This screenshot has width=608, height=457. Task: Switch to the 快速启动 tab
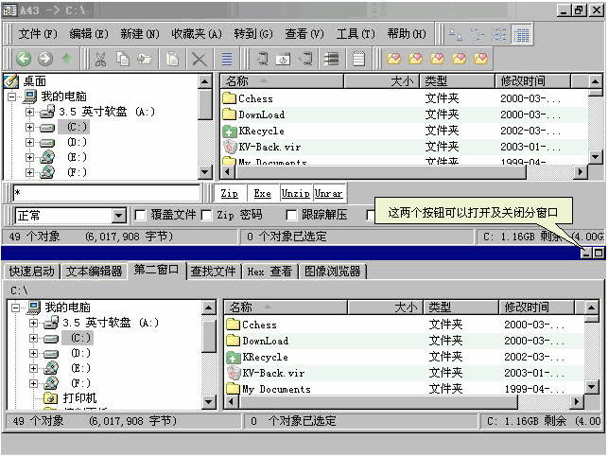click(x=32, y=272)
